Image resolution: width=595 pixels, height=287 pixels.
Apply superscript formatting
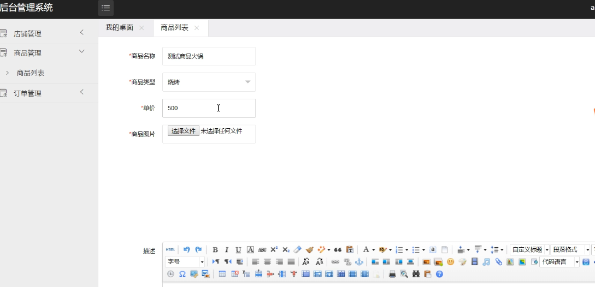274,249
